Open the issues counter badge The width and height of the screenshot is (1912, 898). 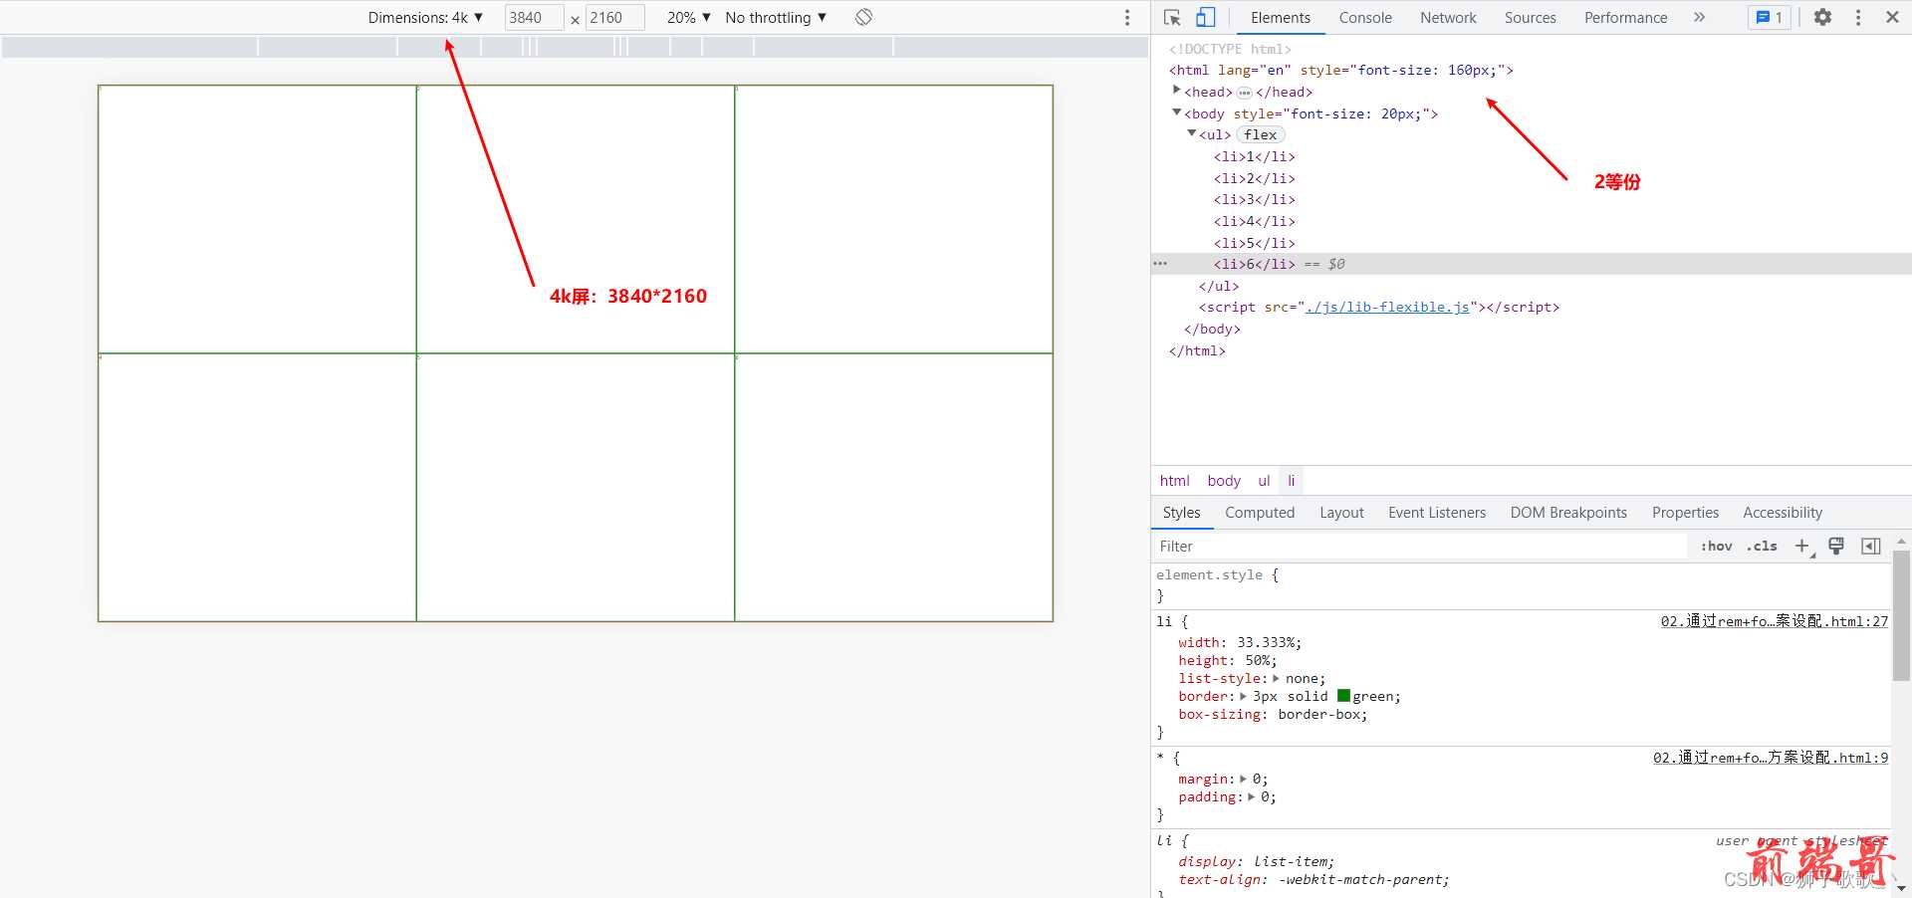(1770, 17)
